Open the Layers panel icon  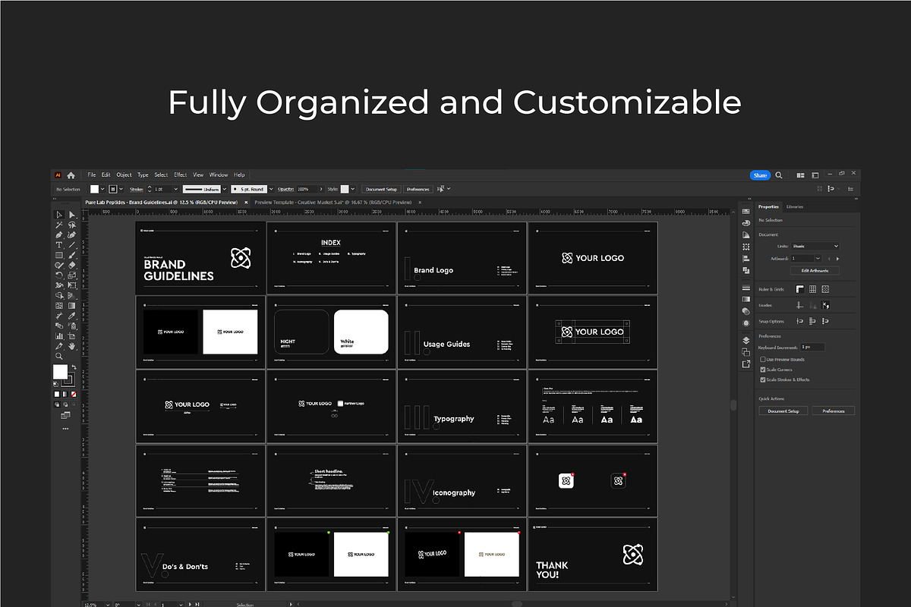tap(746, 341)
